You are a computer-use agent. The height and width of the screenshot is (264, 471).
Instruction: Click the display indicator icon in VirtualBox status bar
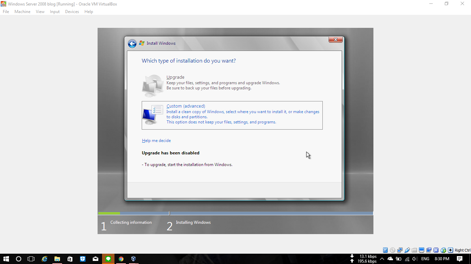coord(422,250)
